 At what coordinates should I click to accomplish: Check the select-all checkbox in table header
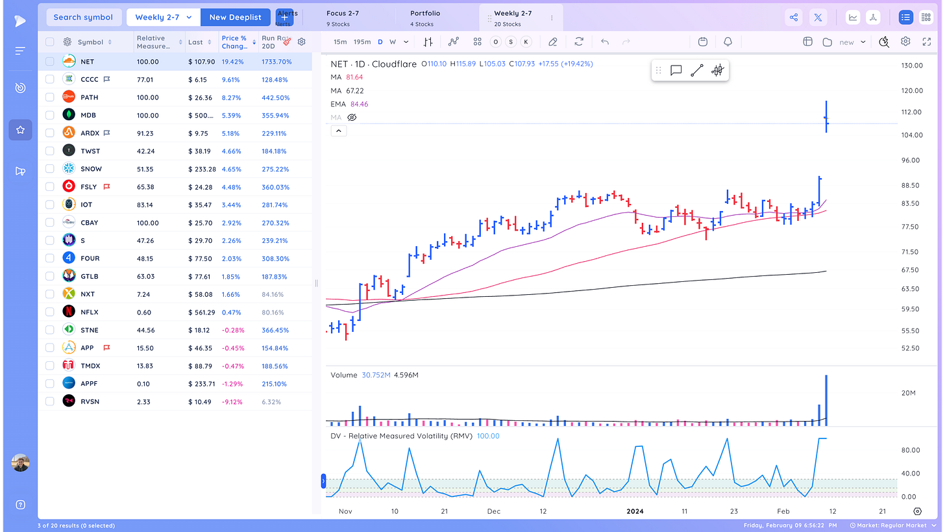tap(50, 42)
